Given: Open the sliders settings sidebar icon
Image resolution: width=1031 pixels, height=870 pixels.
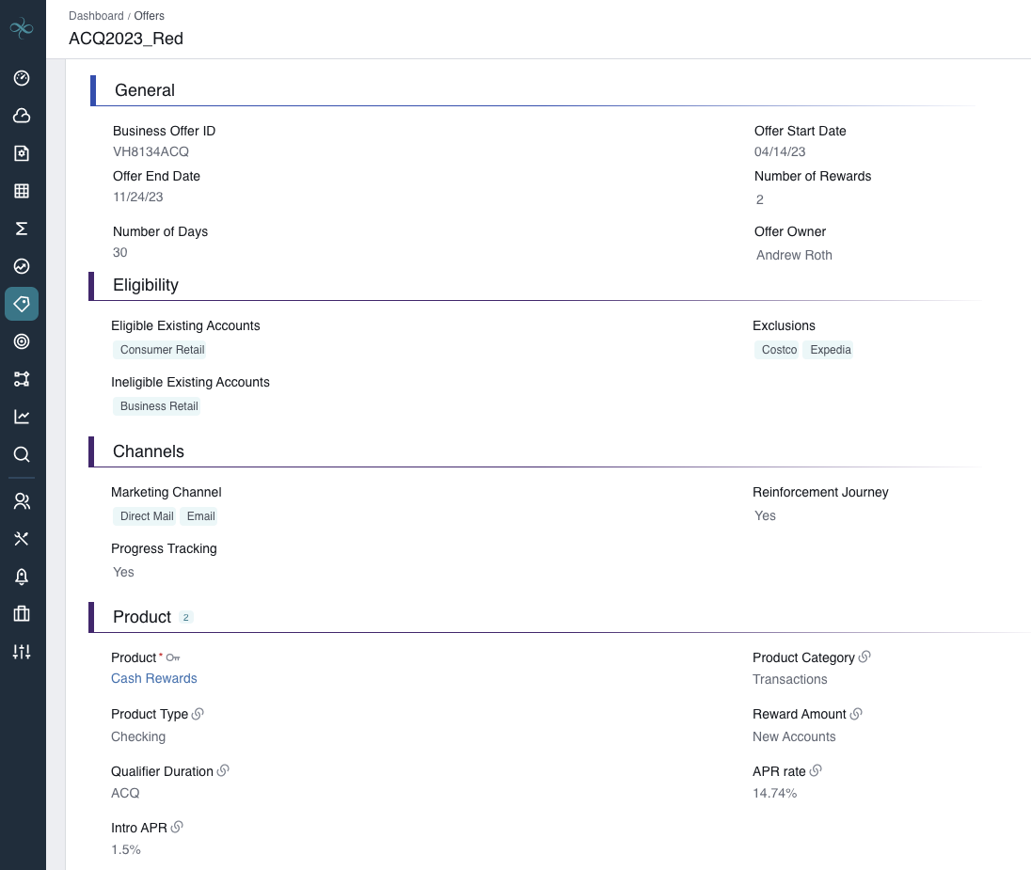Looking at the screenshot, I should tap(22, 652).
